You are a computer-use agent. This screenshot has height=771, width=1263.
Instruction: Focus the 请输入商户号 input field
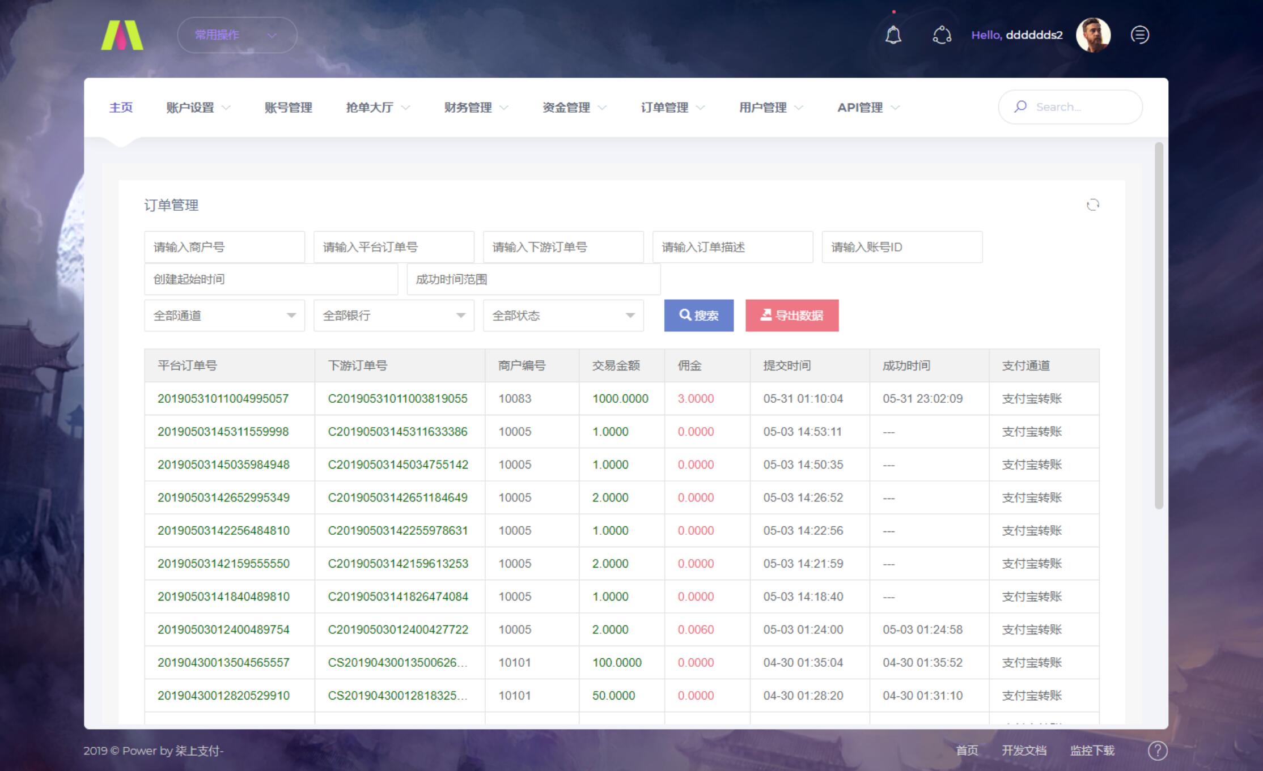pyautogui.click(x=224, y=247)
